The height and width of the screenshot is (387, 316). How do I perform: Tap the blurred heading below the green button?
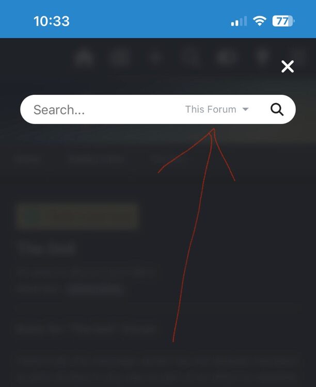click(47, 249)
